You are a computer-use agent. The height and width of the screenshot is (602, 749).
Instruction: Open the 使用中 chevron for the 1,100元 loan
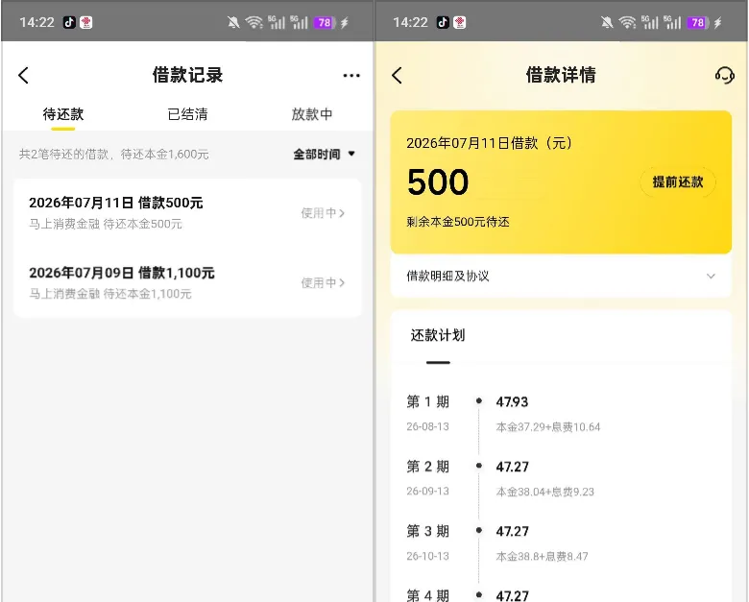pyautogui.click(x=323, y=283)
